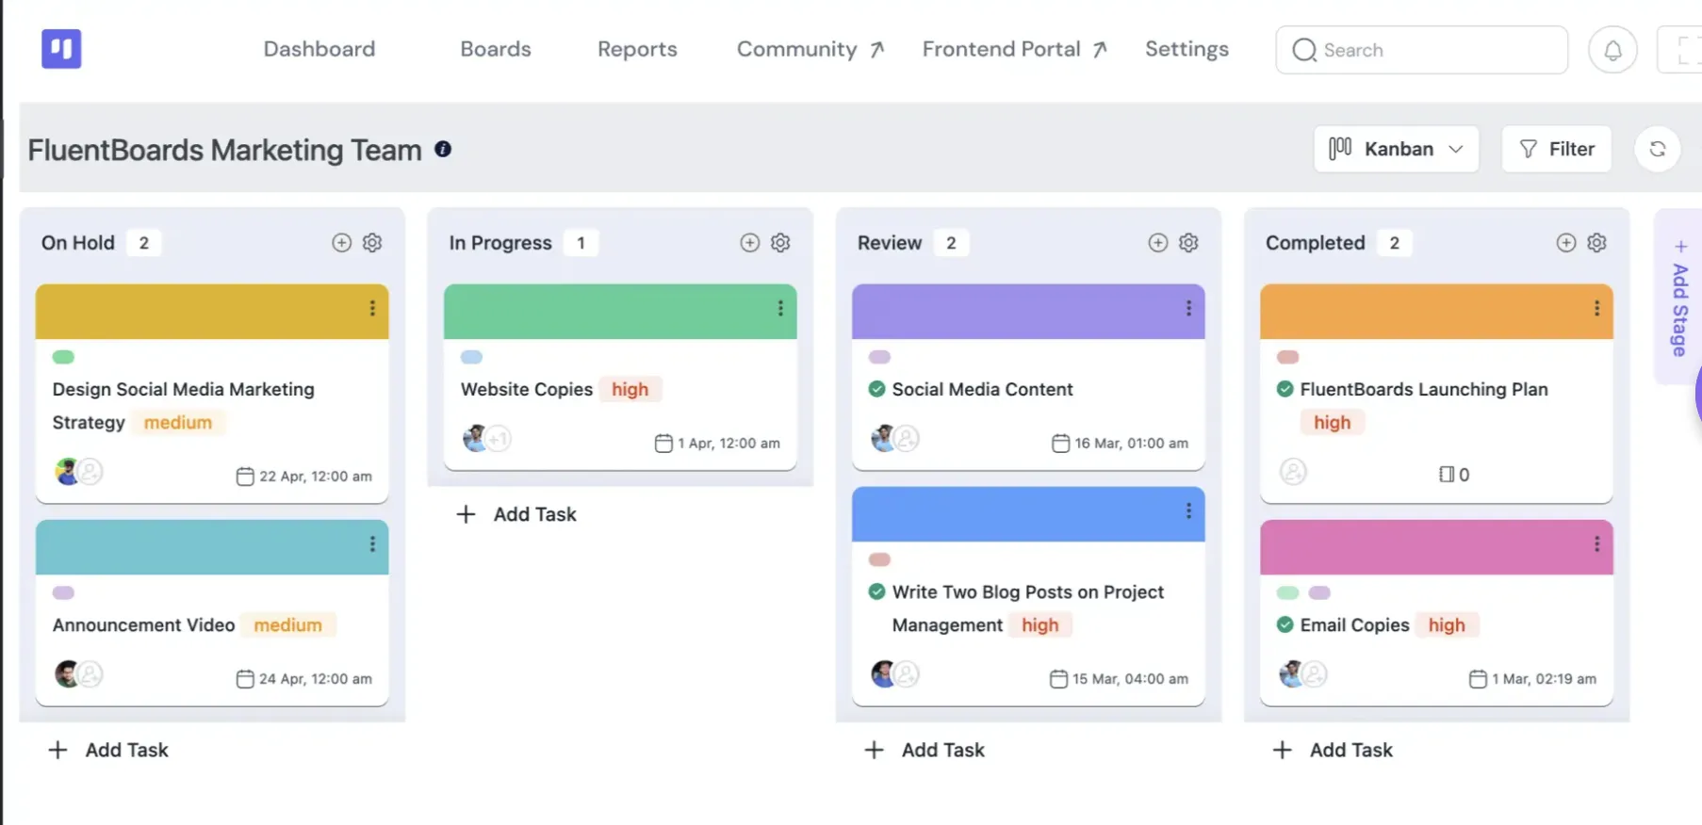1702x825 pixels.
Task: Toggle completion check on Write Two Blog Posts
Action: [876, 591]
